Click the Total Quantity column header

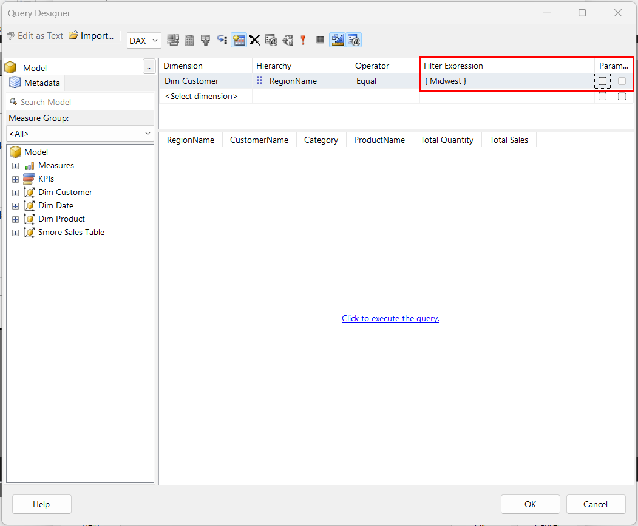click(x=447, y=140)
